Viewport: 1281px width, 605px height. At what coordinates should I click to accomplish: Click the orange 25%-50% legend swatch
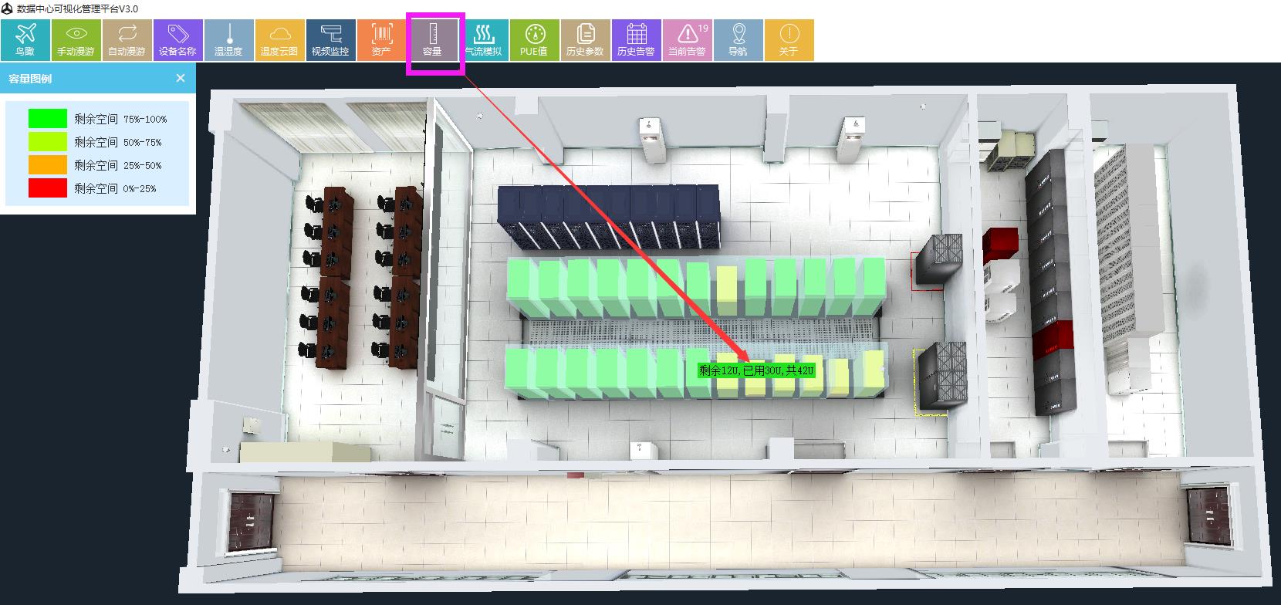(47, 165)
